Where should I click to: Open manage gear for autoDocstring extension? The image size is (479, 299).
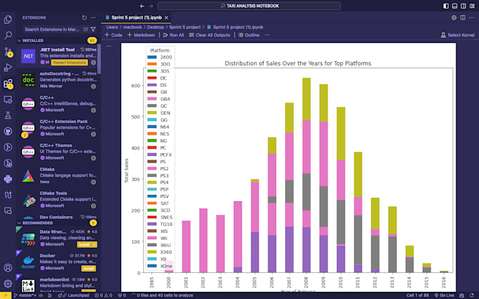coord(94,86)
